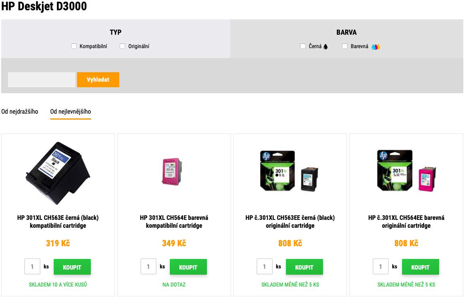Select the Od nejlevnějšího sorting tab
The image size is (466, 298).
[x=71, y=112]
